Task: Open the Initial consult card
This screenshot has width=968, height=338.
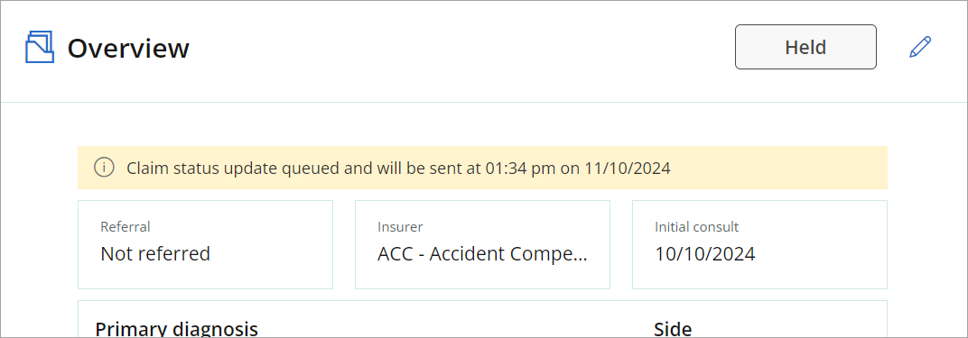Action: tap(760, 244)
